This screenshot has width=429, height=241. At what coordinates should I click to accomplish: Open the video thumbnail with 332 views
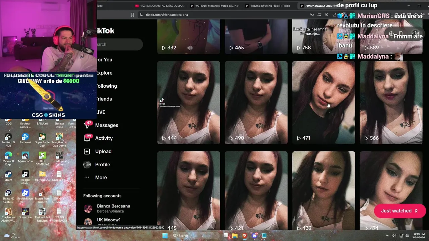point(189,36)
